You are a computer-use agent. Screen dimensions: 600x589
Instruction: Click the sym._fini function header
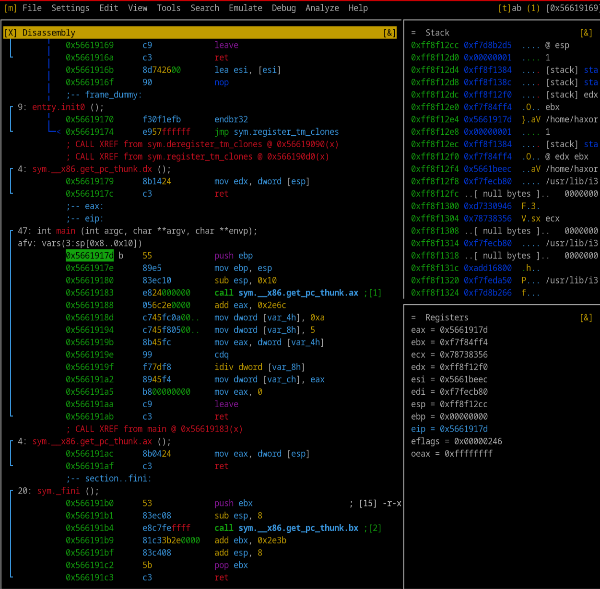click(x=59, y=491)
